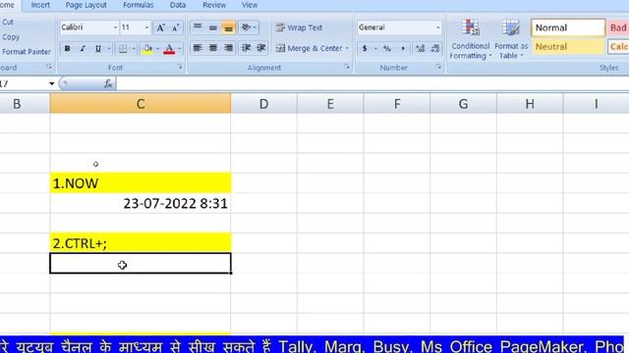The height and width of the screenshot is (353, 629).
Task: Click the Cut command
Action: (7, 22)
